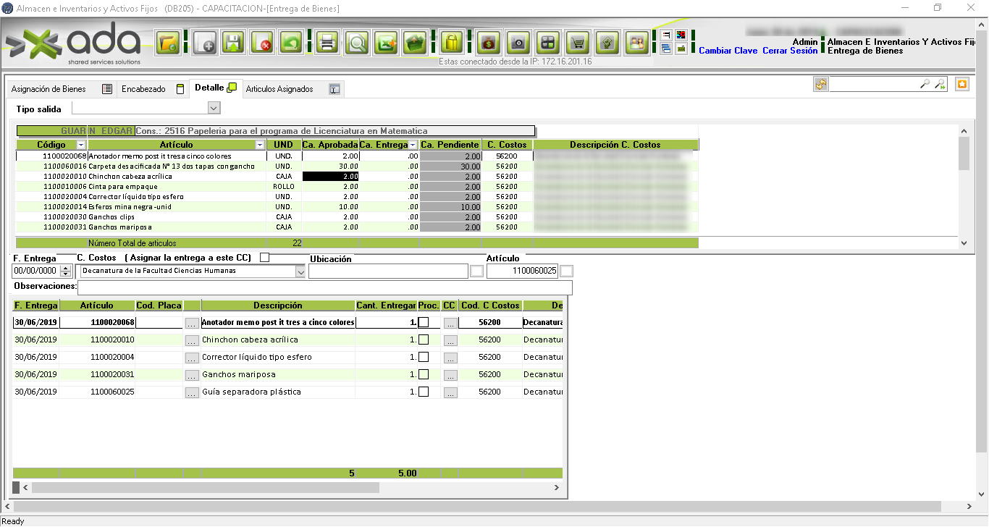Click the export to Excel toolbar icon
This screenshot has width=989, height=527.
click(x=386, y=43)
